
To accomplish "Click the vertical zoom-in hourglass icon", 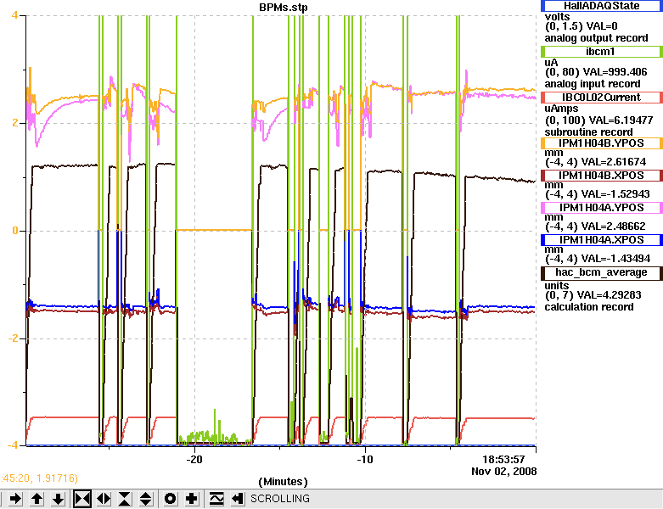I will click(125, 499).
